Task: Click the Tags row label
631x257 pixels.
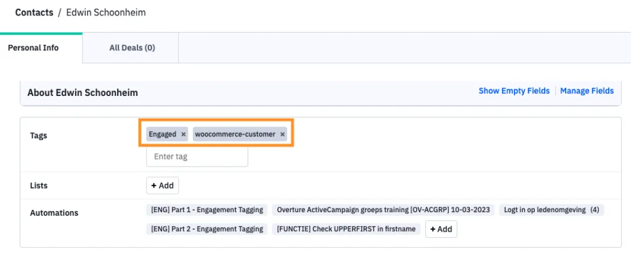Action: [x=39, y=136]
